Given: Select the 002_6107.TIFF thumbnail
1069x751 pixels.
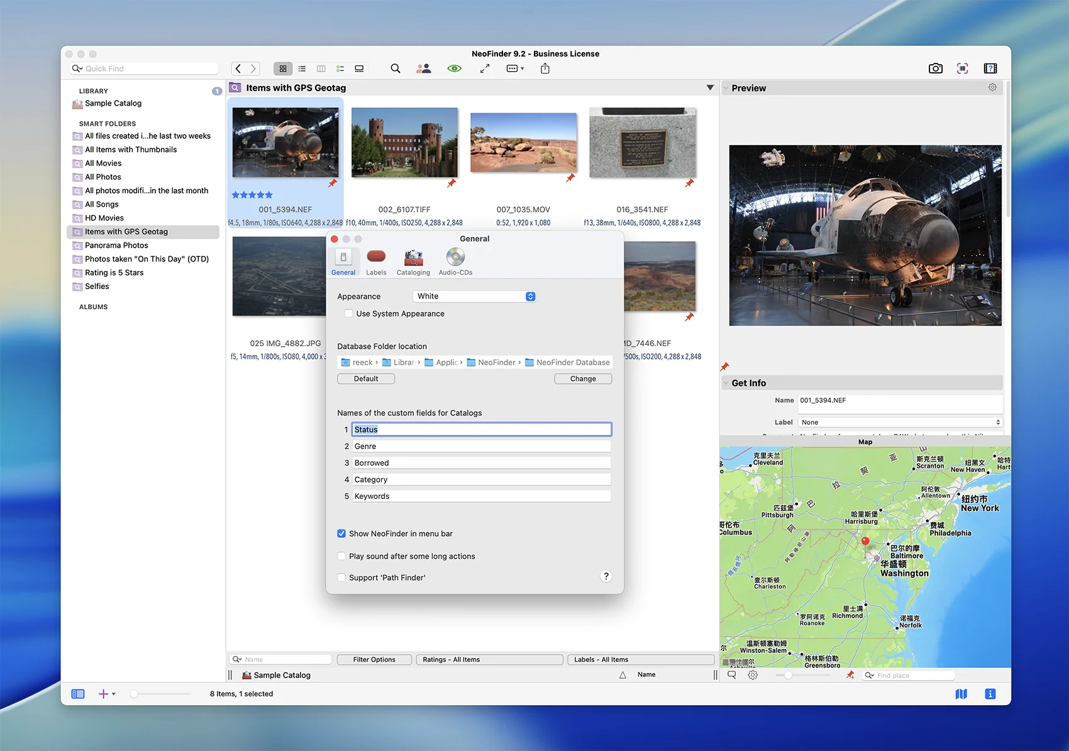Looking at the screenshot, I should pos(404,142).
